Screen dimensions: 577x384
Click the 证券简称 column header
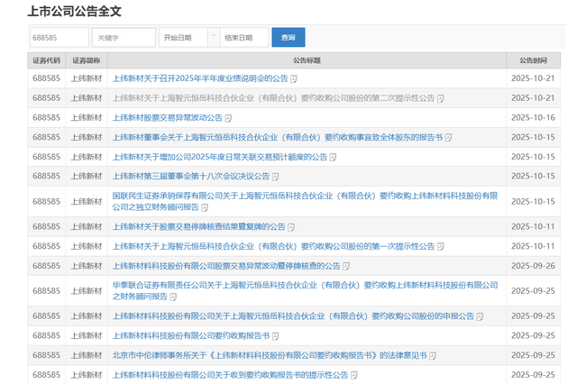pyautogui.click(x=87, y=60)
